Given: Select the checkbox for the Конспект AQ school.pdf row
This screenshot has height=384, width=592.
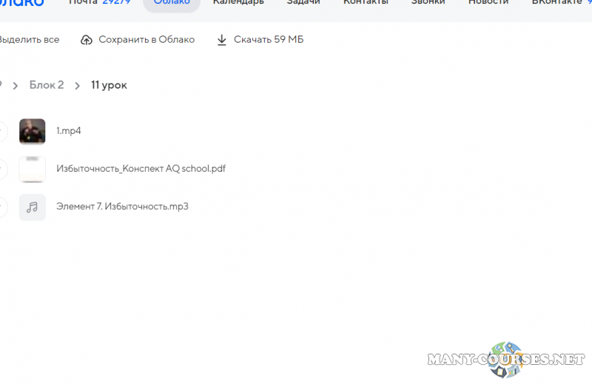Looking at the screenshot, I should 1,169.
